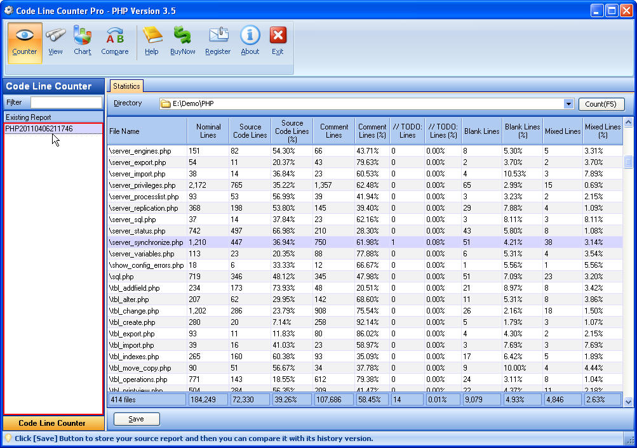Select row \show_config_errors.php

(x=365, y=265)
